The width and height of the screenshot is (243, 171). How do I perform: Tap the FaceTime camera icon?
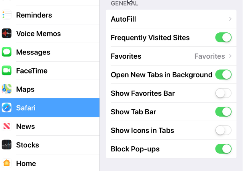pos(6,71)
